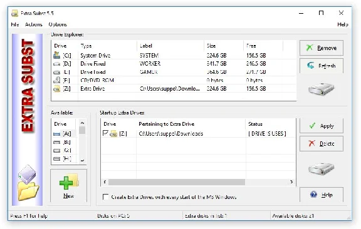The height and width of the screenshot is (229, 361).
Task: Open the File menu
Action: (15, 24)
